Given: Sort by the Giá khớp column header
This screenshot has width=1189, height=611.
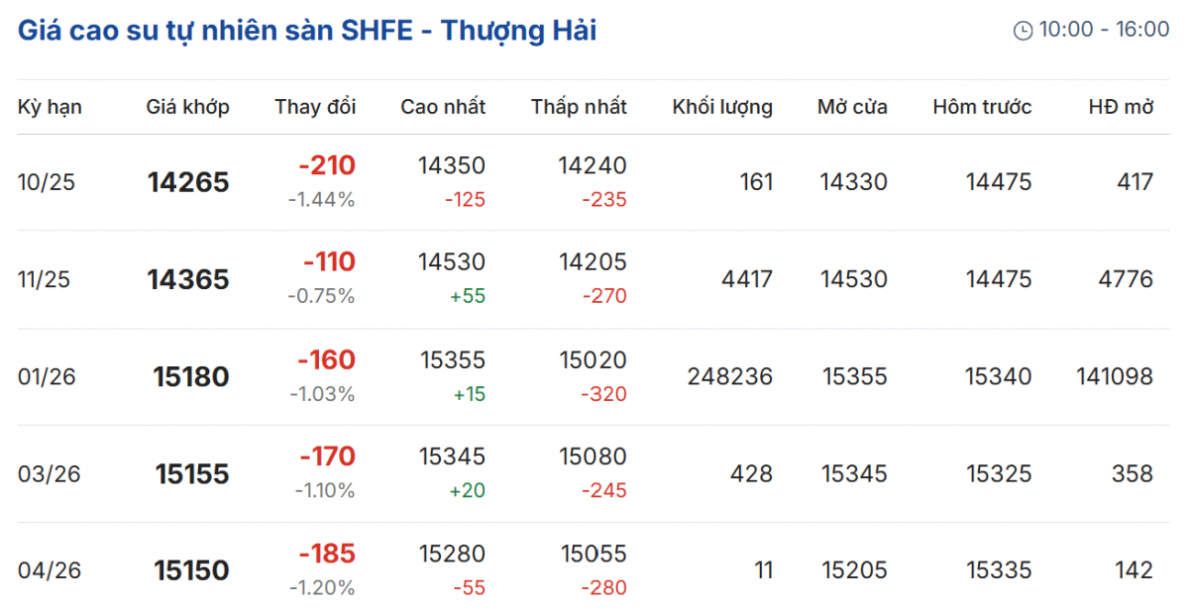Looking at the screenshot, I should click(x=187, y=107).
